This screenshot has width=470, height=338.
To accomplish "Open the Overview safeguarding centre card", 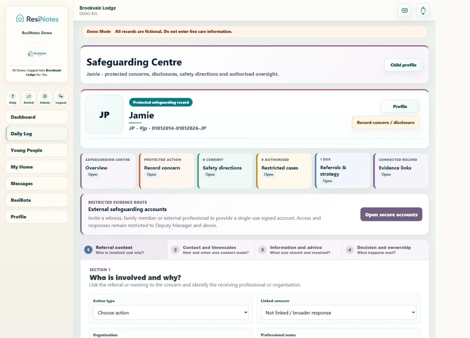I will (108, 171).
